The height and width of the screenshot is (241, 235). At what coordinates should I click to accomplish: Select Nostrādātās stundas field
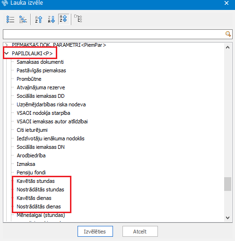tap(40, 189)
